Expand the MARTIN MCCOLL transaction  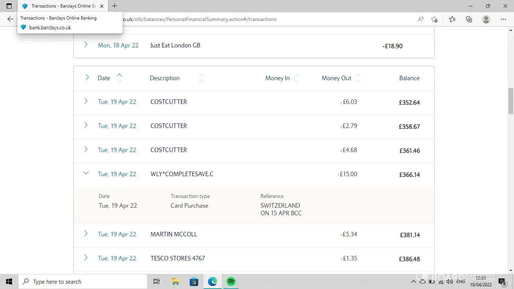point(86,233)
